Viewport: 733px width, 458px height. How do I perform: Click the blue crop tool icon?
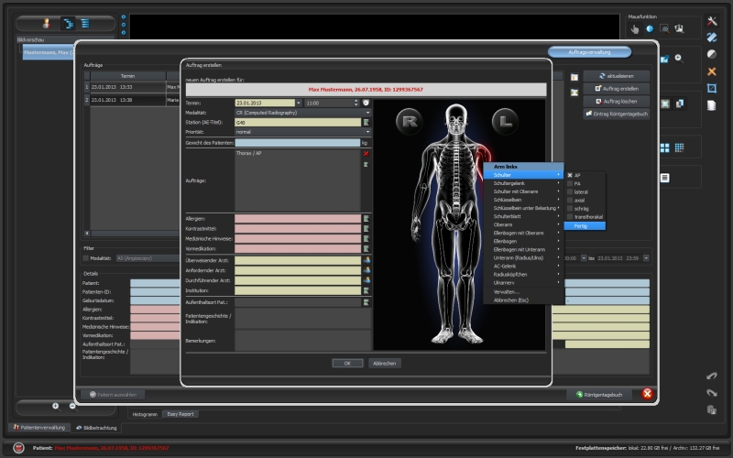(711, 88)
